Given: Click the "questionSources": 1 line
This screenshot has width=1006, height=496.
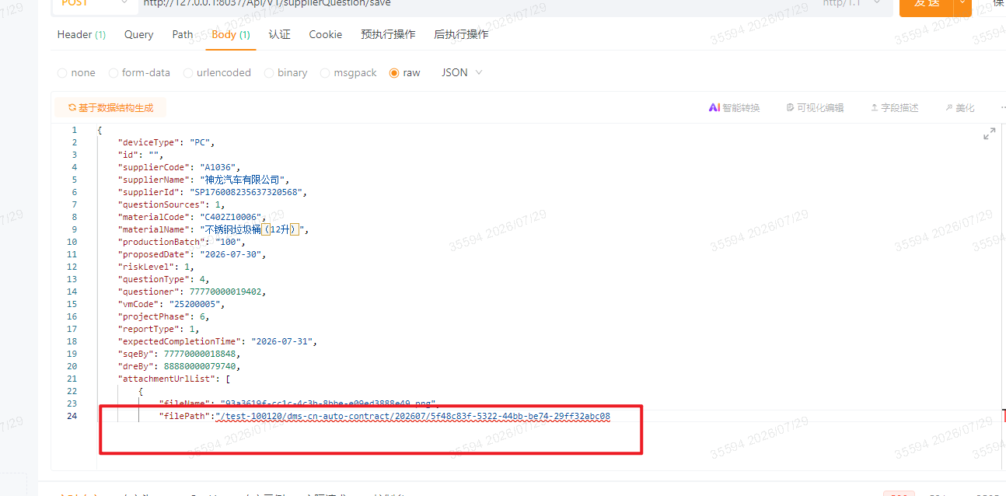Looking at the screenshot, I should coord(171,204).
